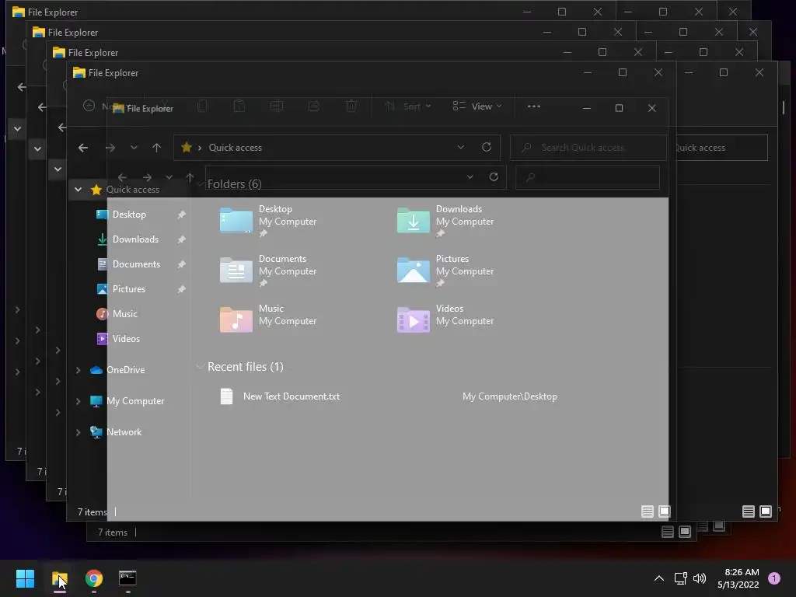This screenshot has height=597, width=796.
Task: Switch to details view left of 7 items window's large-icons toggle
Action: point(648,511)
